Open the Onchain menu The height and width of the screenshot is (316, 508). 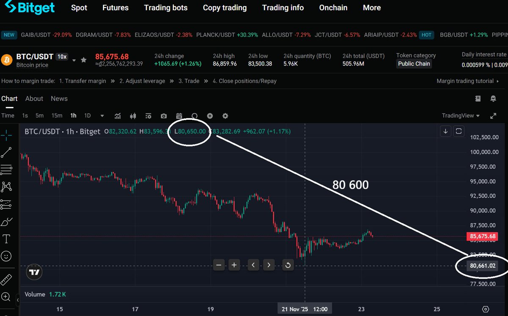tap(333, 8)
